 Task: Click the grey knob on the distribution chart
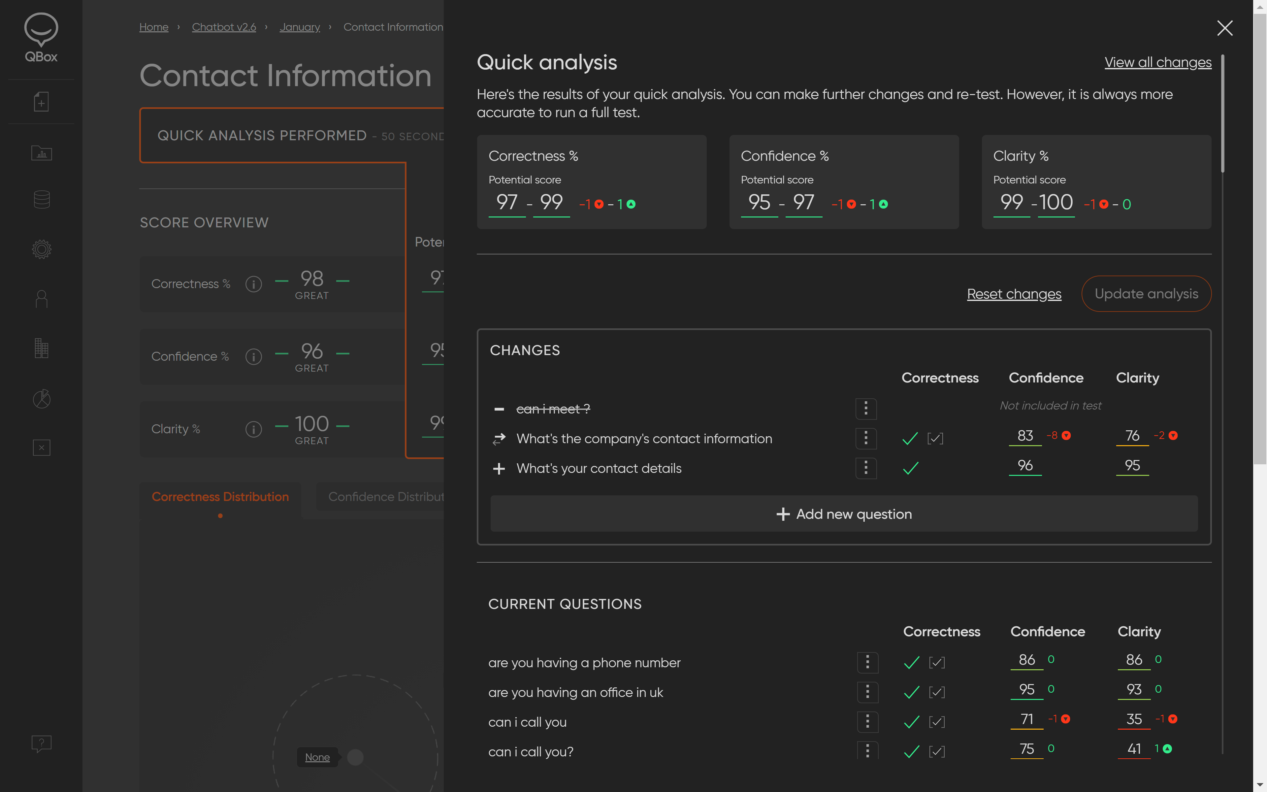coord(355,757)
